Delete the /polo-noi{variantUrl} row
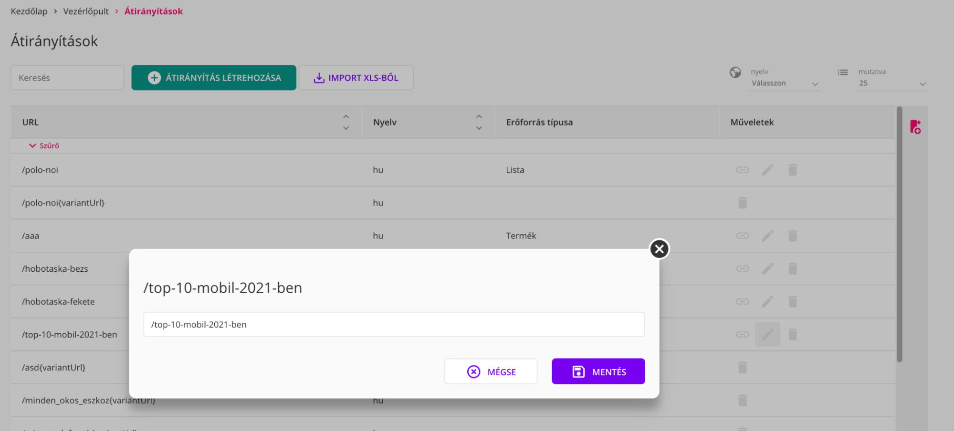 click(x=742, y=203)
